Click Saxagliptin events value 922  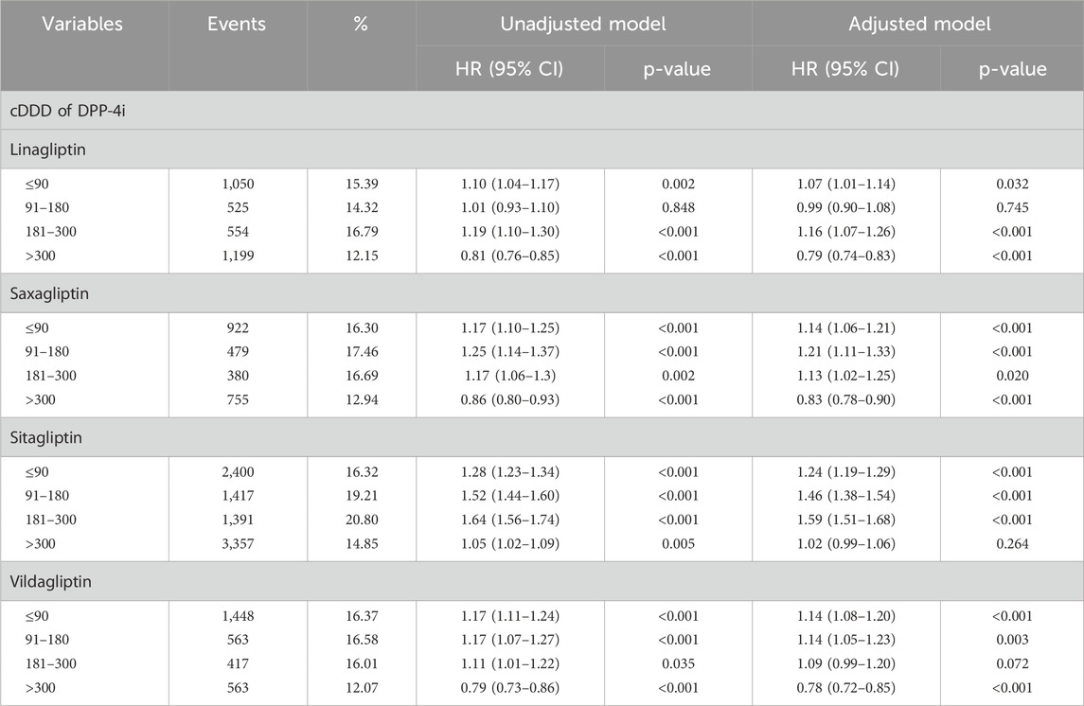238,328
